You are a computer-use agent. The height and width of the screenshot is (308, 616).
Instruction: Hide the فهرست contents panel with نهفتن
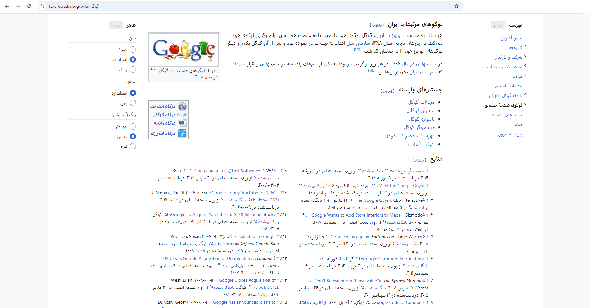pos(498,25)
